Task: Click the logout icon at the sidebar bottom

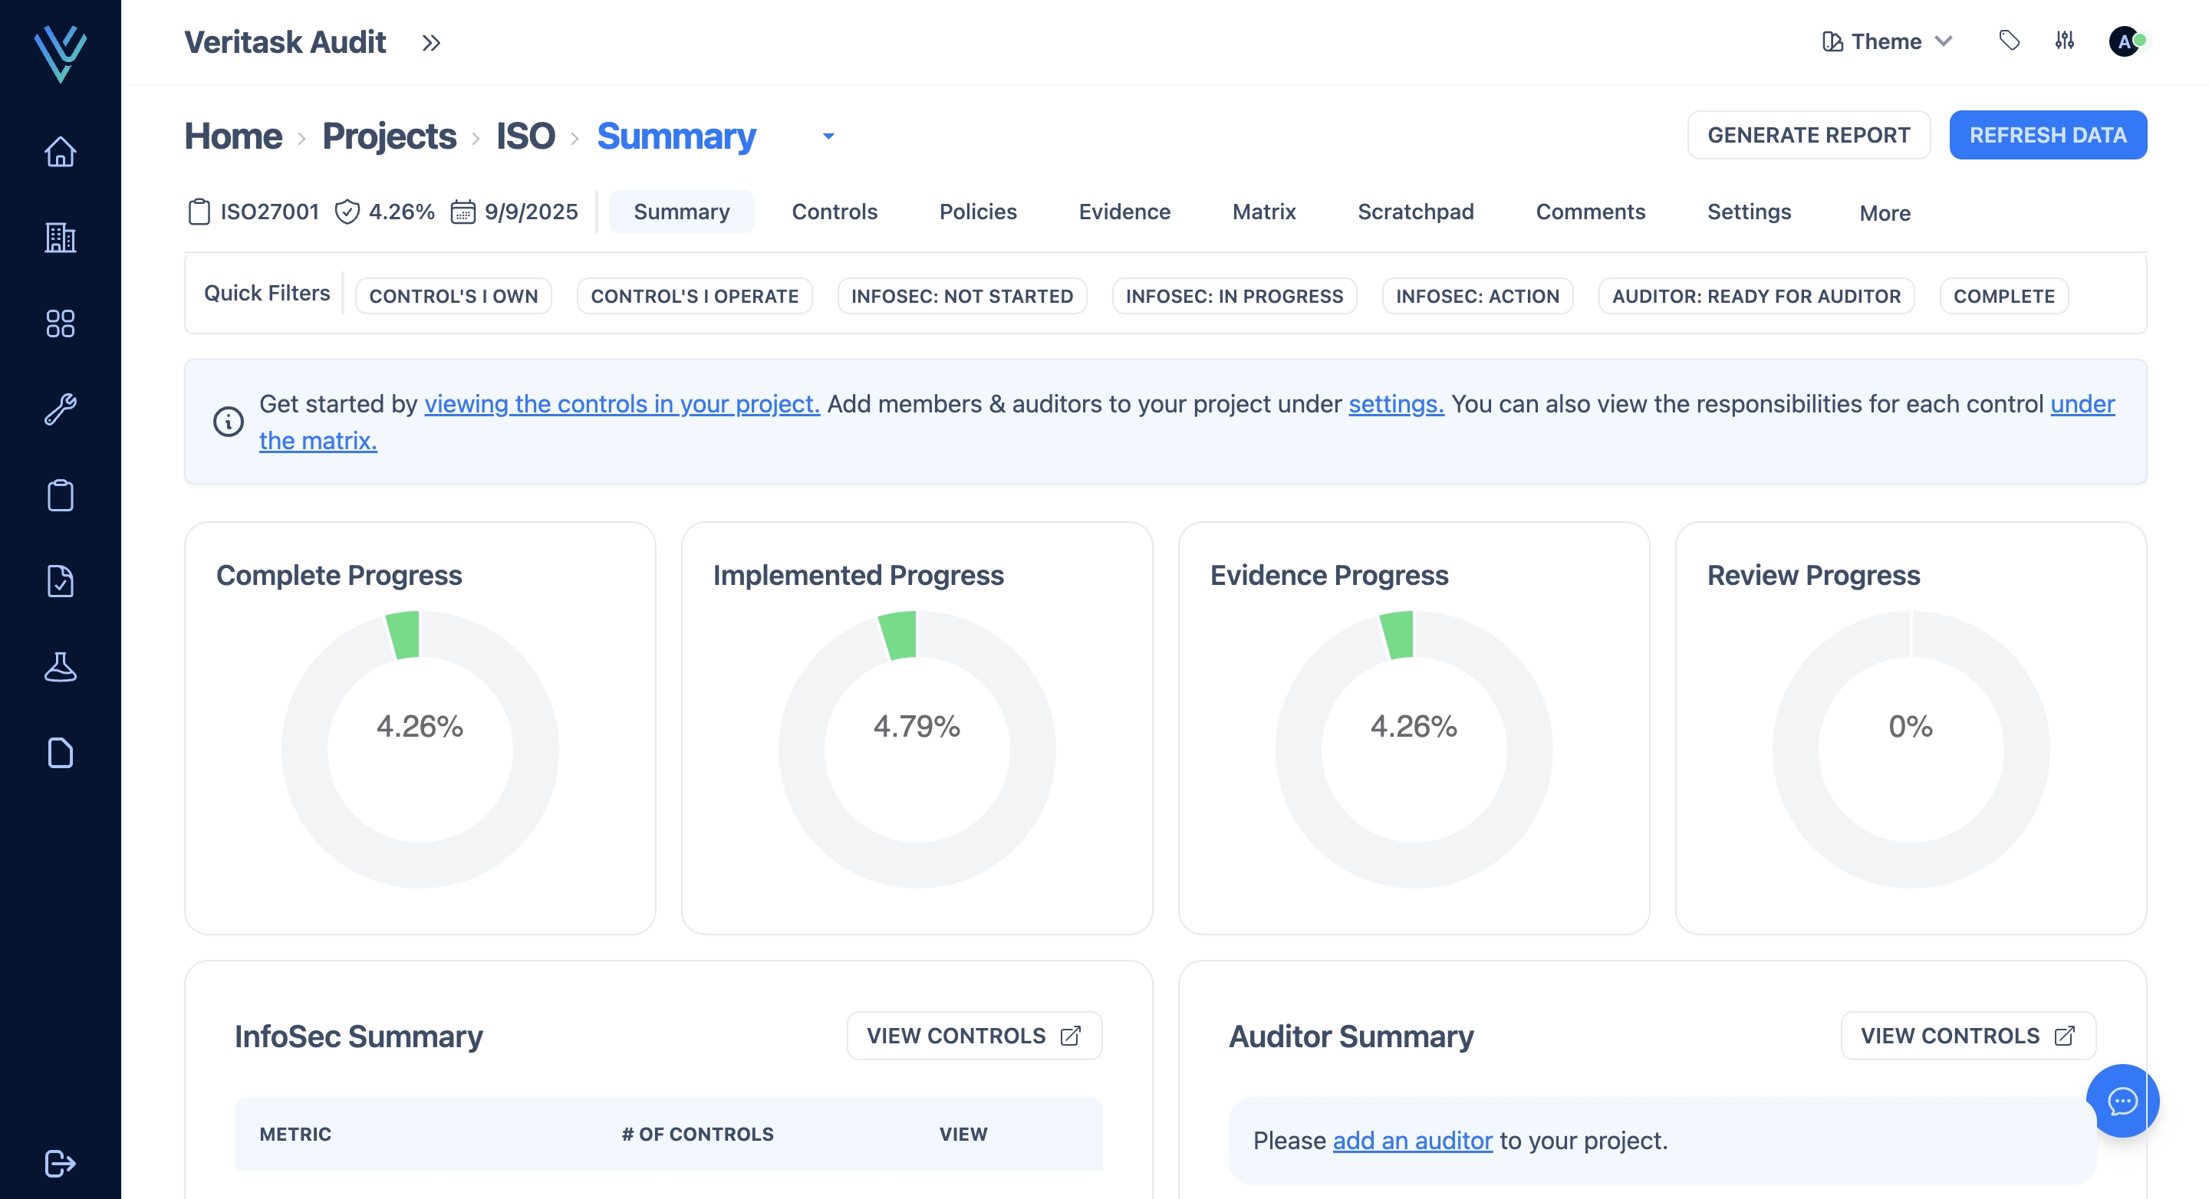Action: pos(60,1163)
